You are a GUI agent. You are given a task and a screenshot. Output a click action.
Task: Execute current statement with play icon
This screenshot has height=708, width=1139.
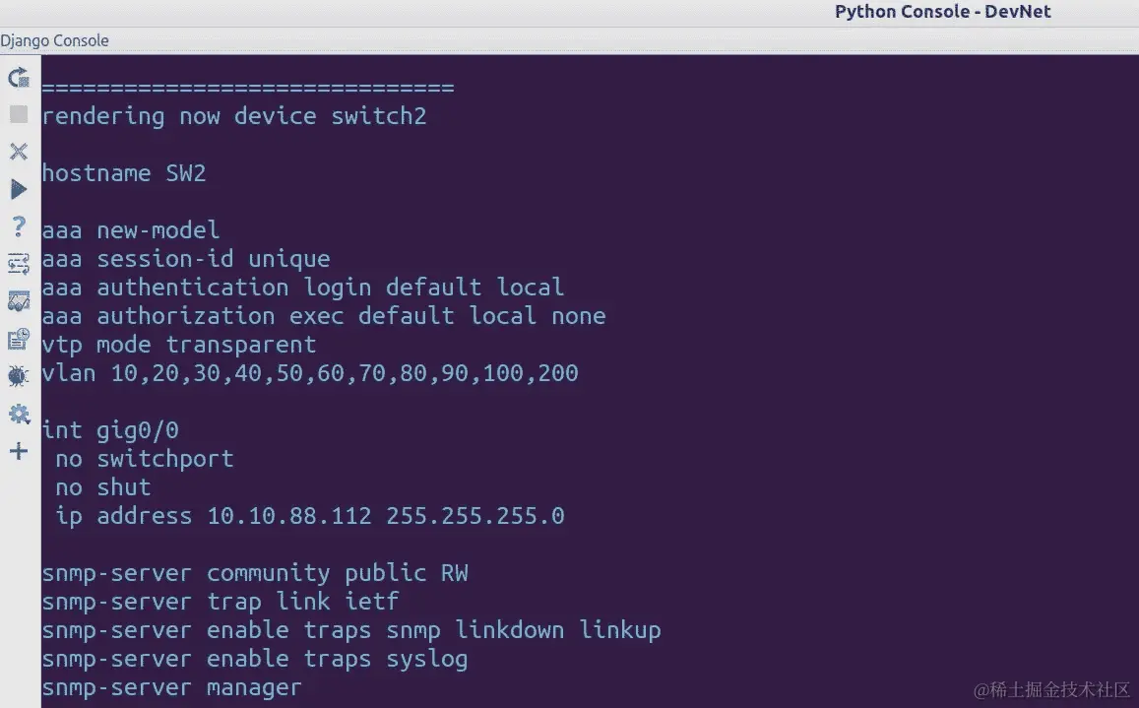(x=19, y=190)
